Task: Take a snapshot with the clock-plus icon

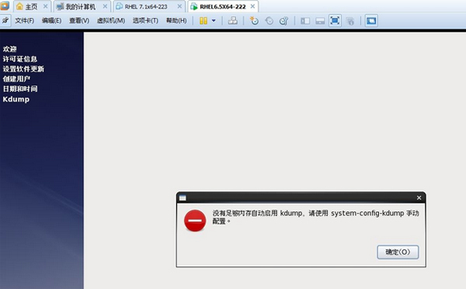Action: pos(254,21)
